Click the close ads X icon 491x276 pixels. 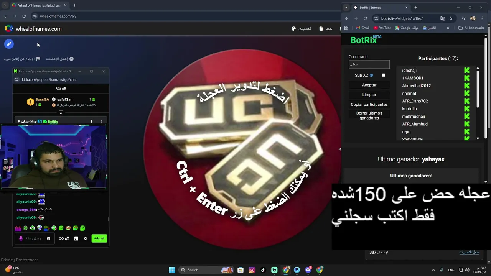point(71,59)
